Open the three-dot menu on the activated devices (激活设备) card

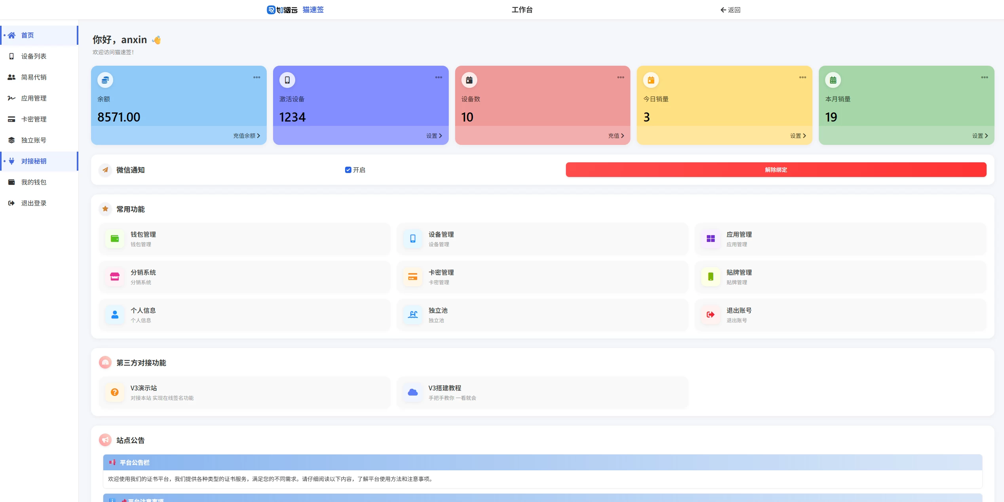[x=438, y=78]
